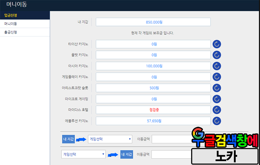
Task: Click the 이동금액 field in second transfer row
Action: coord(171,154)
